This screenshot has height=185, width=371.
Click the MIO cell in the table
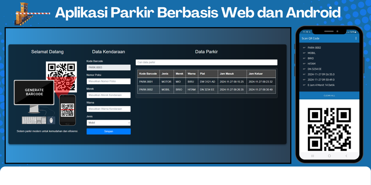pyautogui.click(x=179, y=82)
